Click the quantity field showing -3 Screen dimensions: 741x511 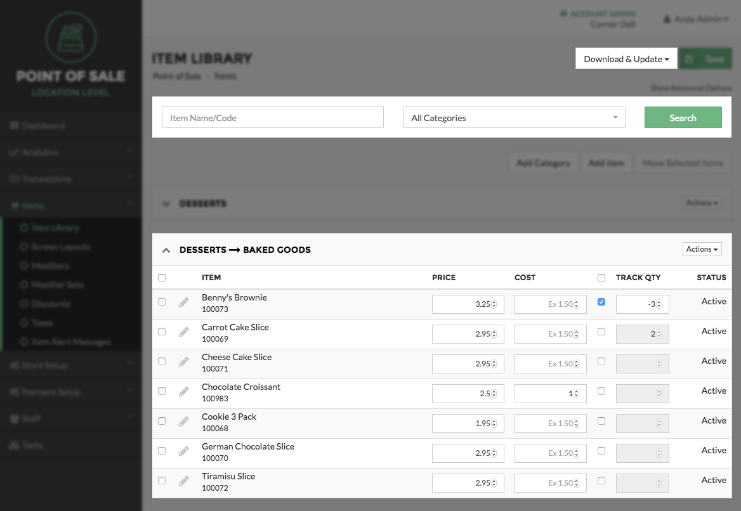[x=642, y=304]
